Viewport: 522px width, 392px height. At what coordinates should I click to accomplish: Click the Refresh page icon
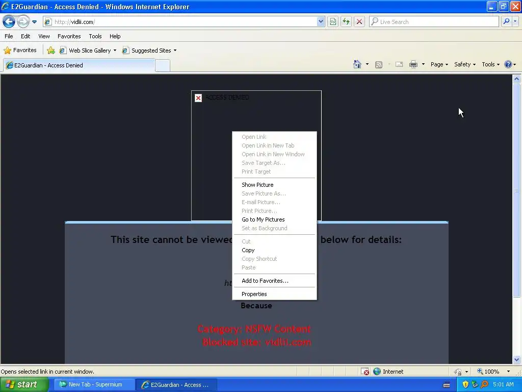point(346,21)
